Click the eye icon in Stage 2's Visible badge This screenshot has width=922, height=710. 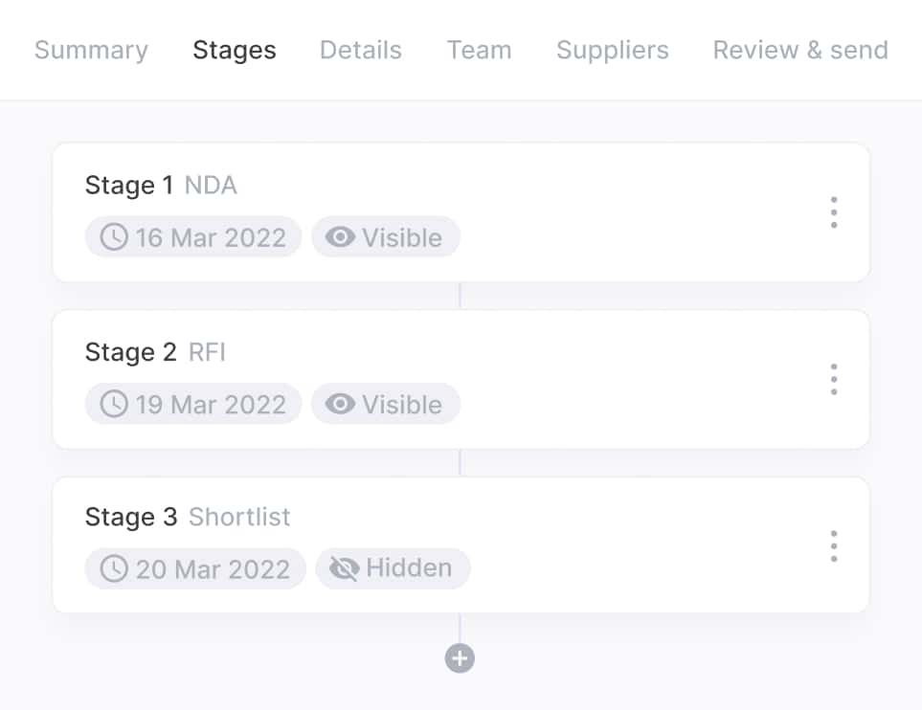click(342, 404)
